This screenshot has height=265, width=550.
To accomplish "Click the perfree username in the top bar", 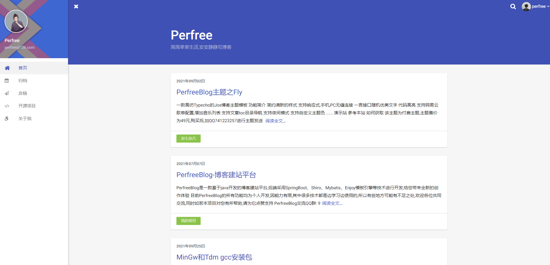I will (x=539, y=6).
